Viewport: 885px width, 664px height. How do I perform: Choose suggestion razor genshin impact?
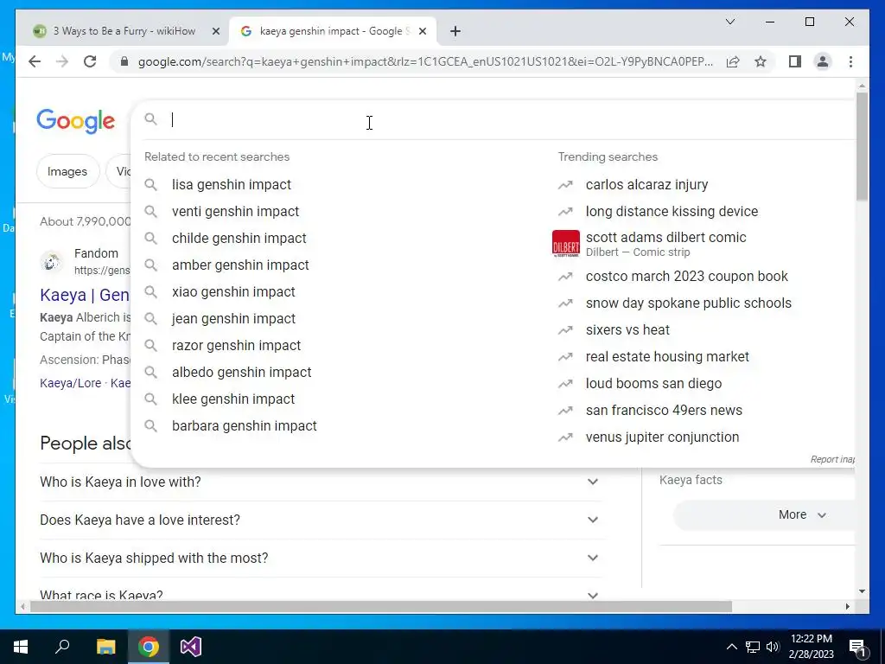(x=236, y=346)
